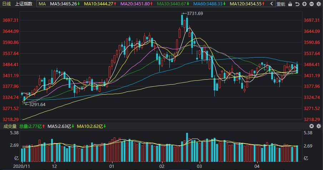
Task: Zoom out with the minus icon
Action: pos(312,4)
